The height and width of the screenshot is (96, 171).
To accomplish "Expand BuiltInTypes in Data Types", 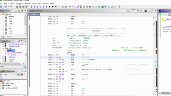I will coord(1,83).
